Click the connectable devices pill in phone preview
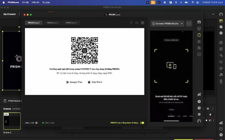The image size is (225, 140). tap(171, 40)
